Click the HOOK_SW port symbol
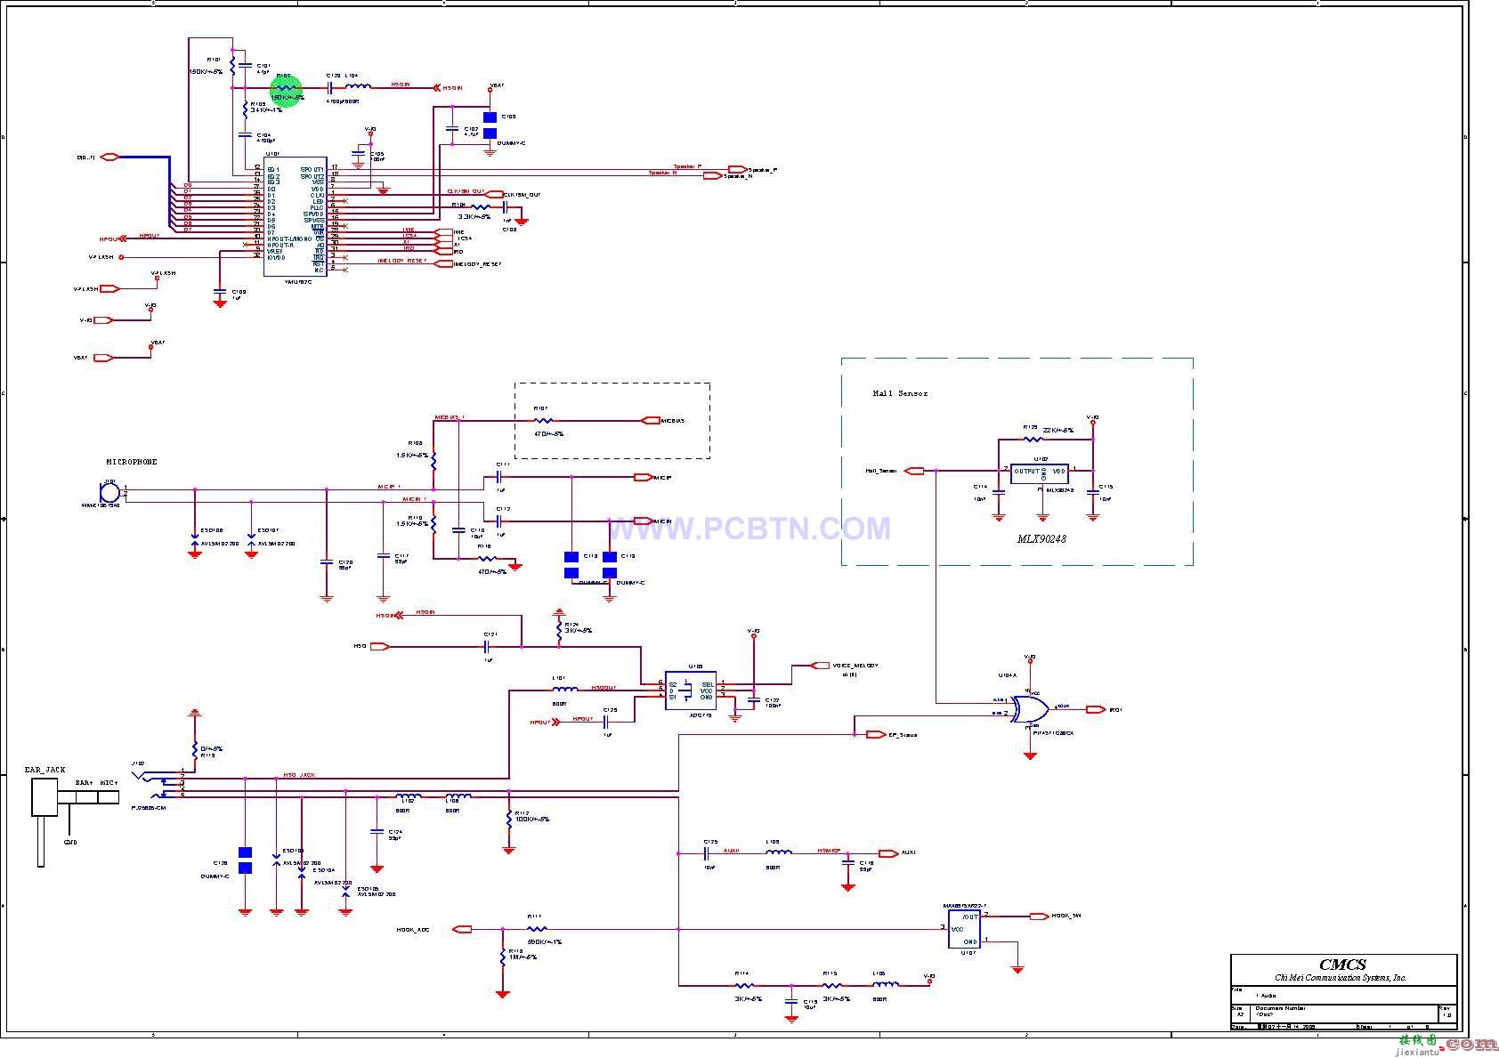Viewport: 1499px width, 1058px height. 1039,916
